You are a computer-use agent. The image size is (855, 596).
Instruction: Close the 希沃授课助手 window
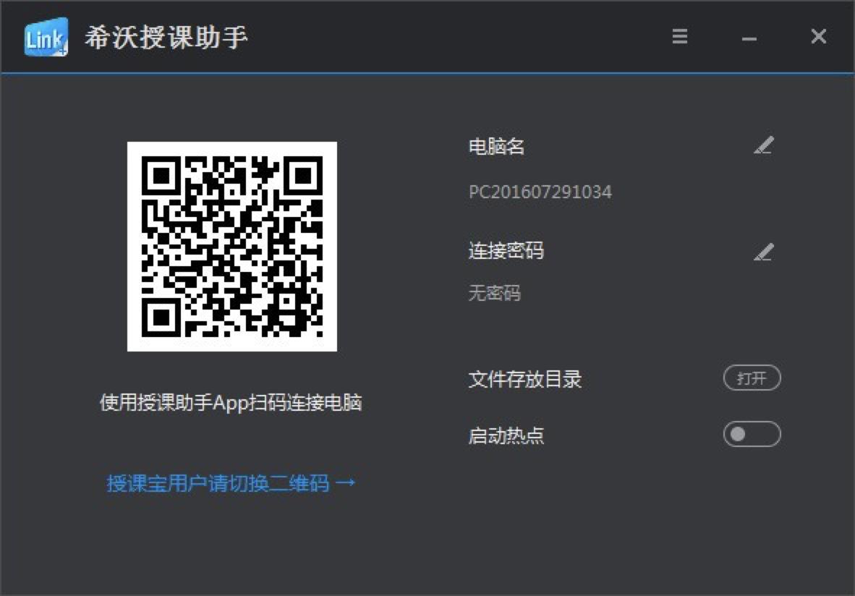pos(818,37)
